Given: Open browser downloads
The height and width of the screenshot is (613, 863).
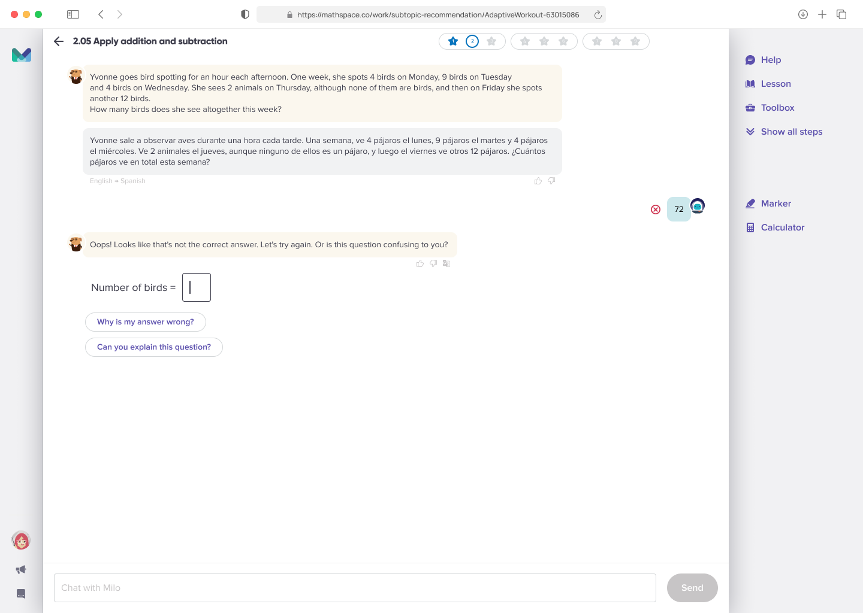Looking at the screenshot, I should (x=803, y=14).
